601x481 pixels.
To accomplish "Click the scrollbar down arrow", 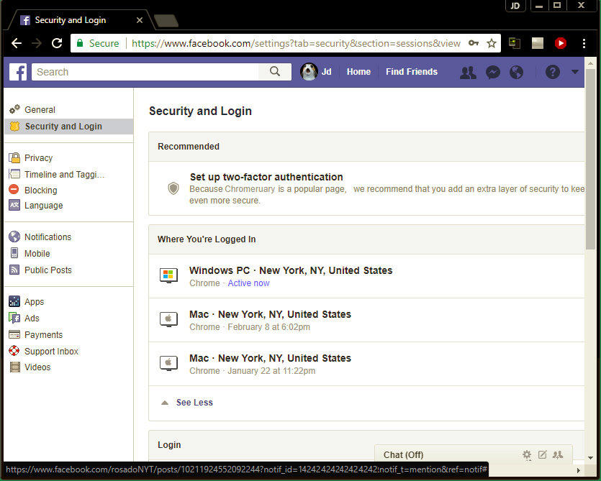I will 590,457.
